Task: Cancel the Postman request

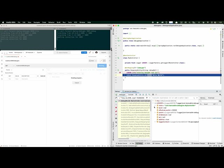Action: click(77, 83)
